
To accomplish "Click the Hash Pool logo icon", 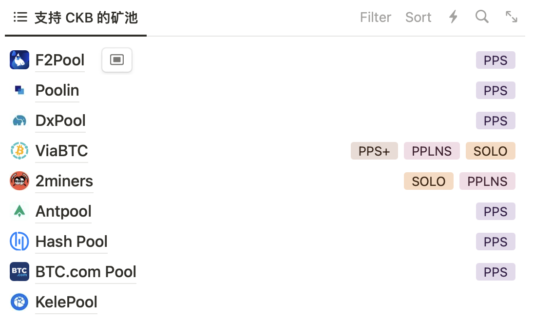I will click(19, 242).
